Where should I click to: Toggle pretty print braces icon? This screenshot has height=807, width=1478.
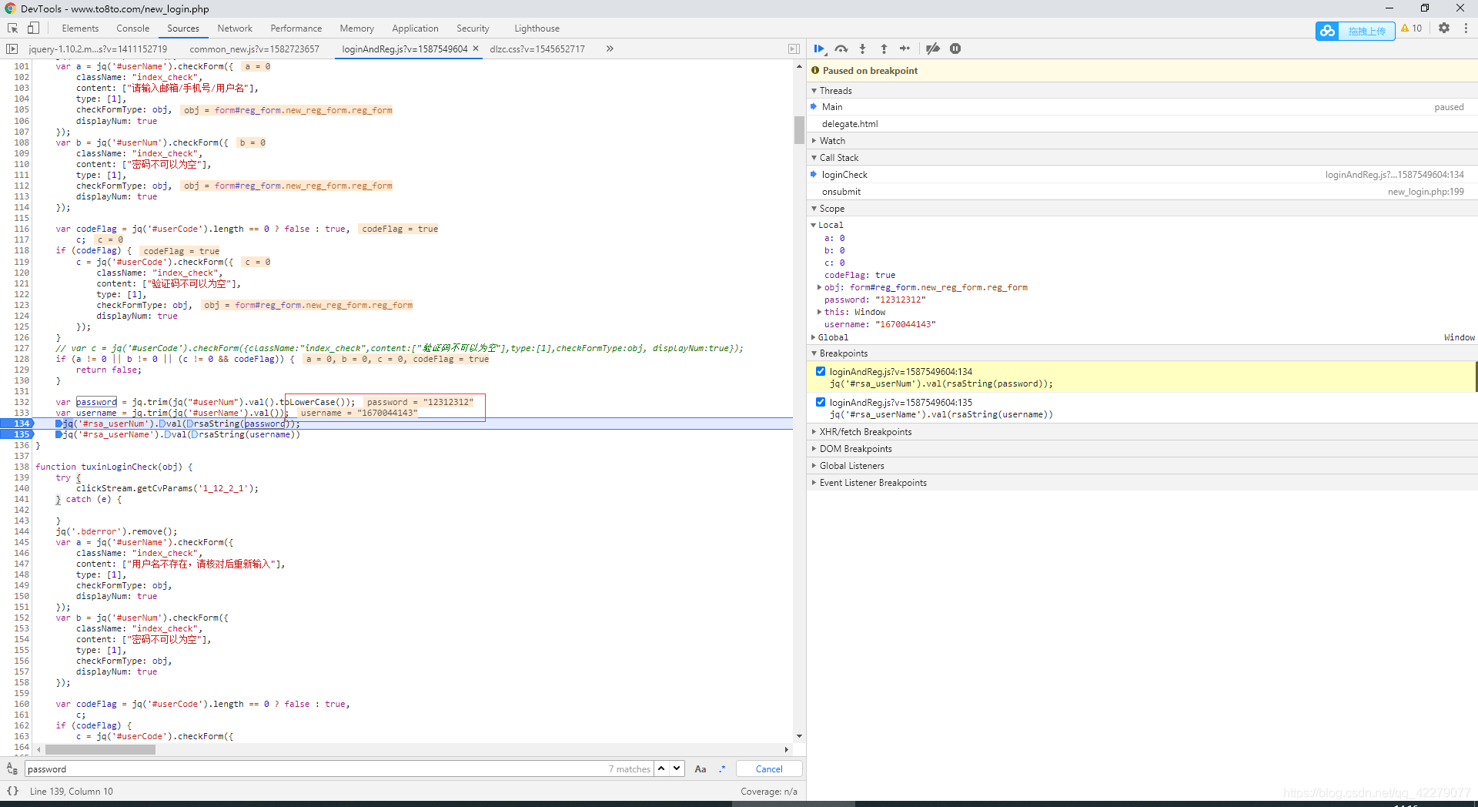tap(12, 791)
